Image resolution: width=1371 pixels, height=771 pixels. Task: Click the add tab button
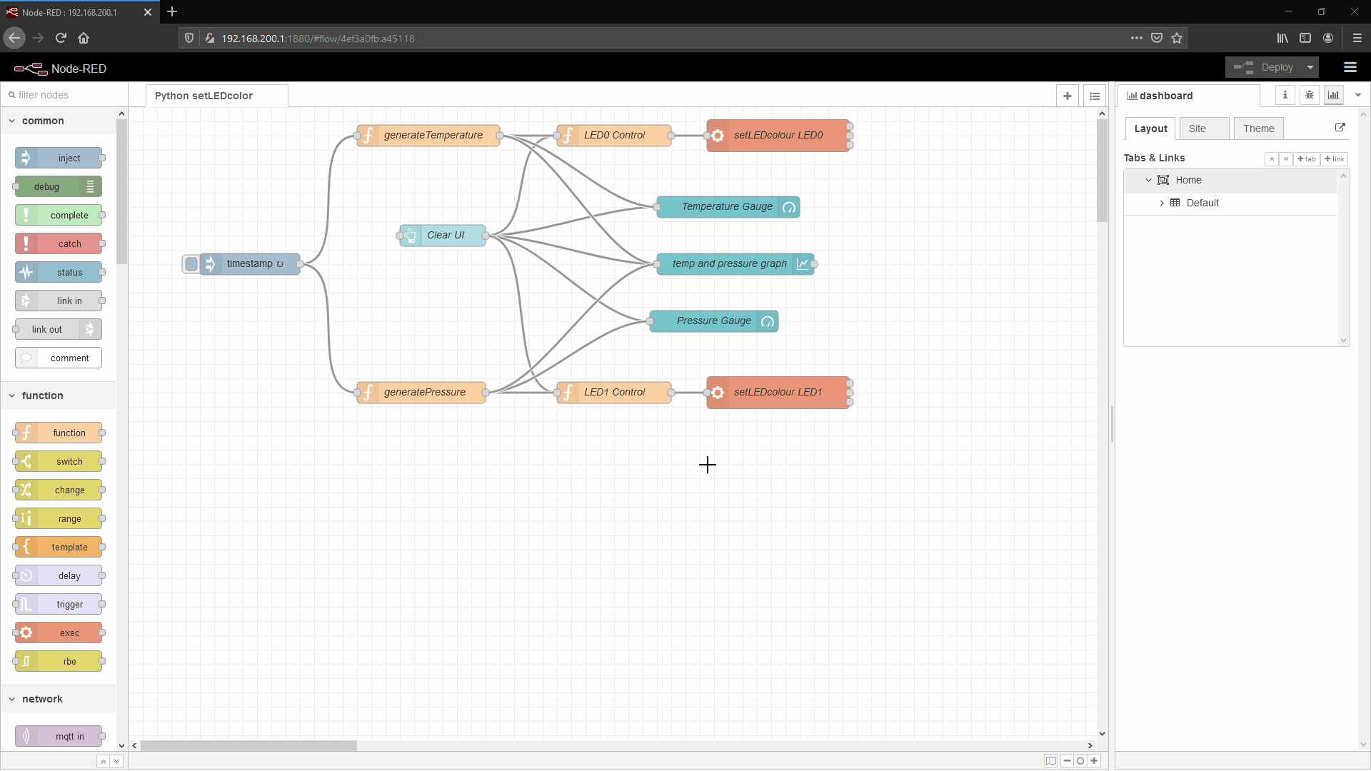point(1306,158)
